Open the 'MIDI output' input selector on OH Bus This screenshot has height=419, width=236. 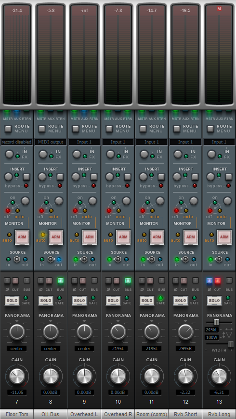(51, 142)
